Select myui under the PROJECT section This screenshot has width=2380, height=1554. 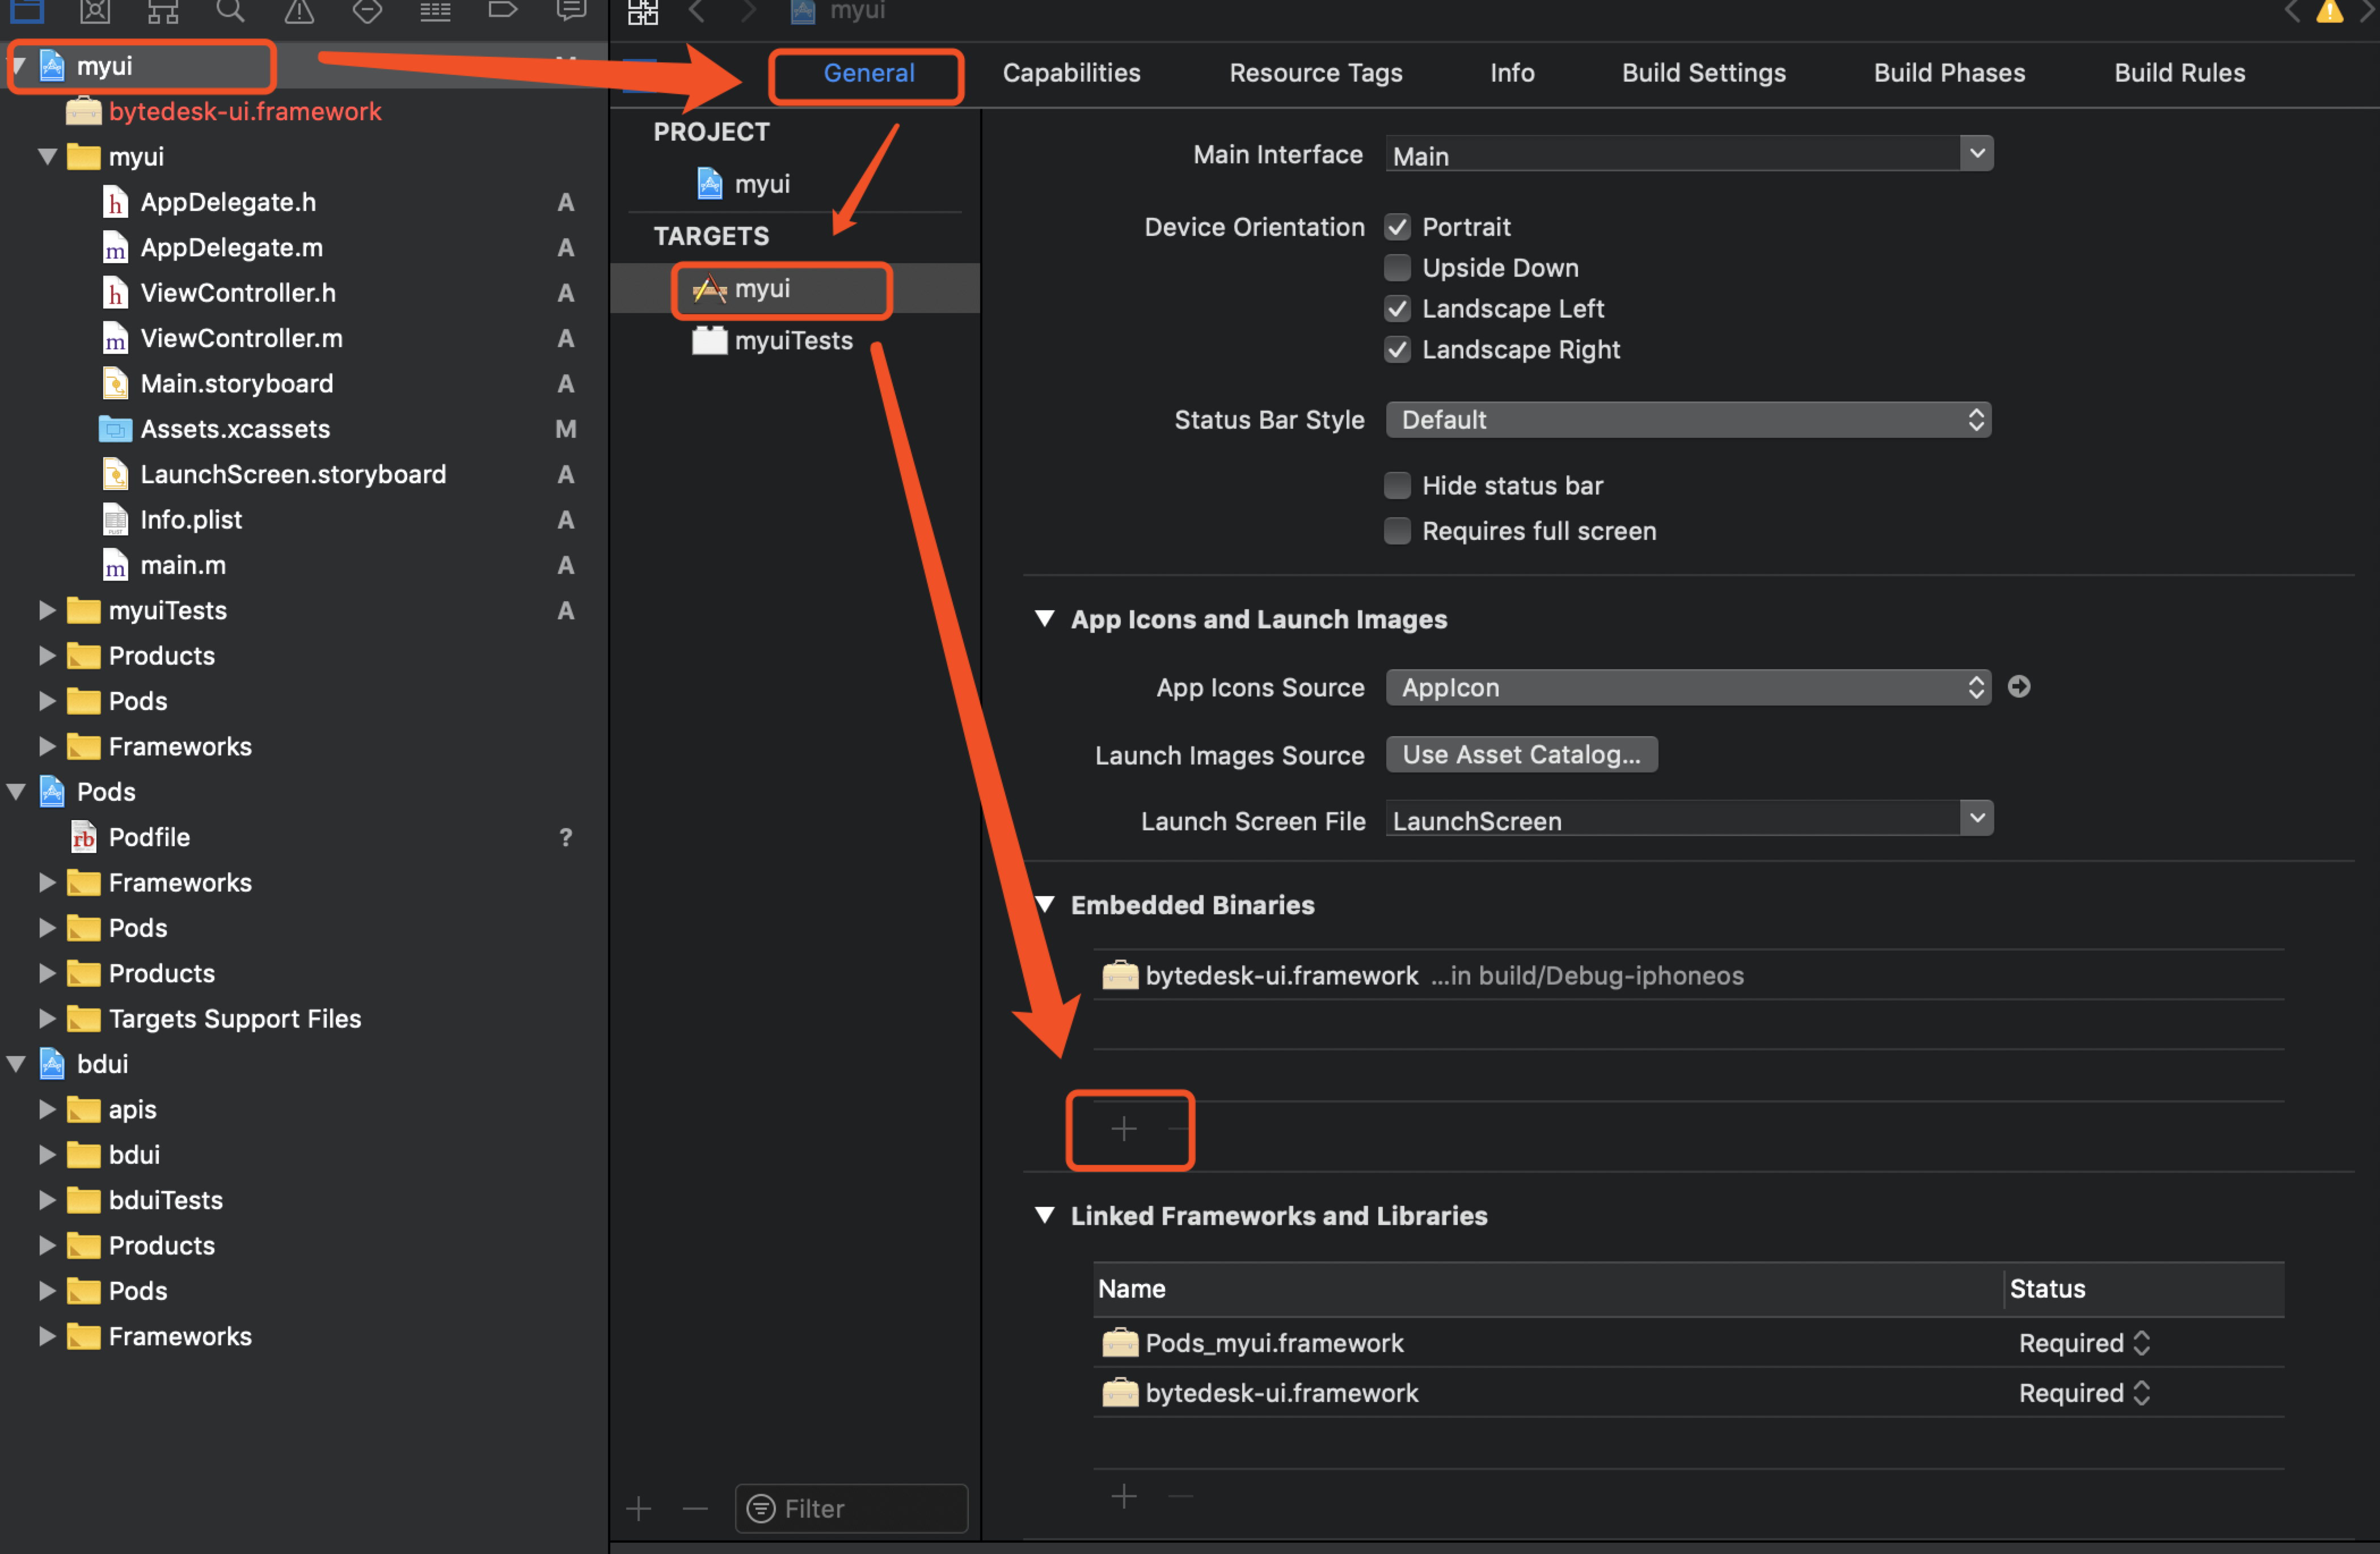[744, 184]
